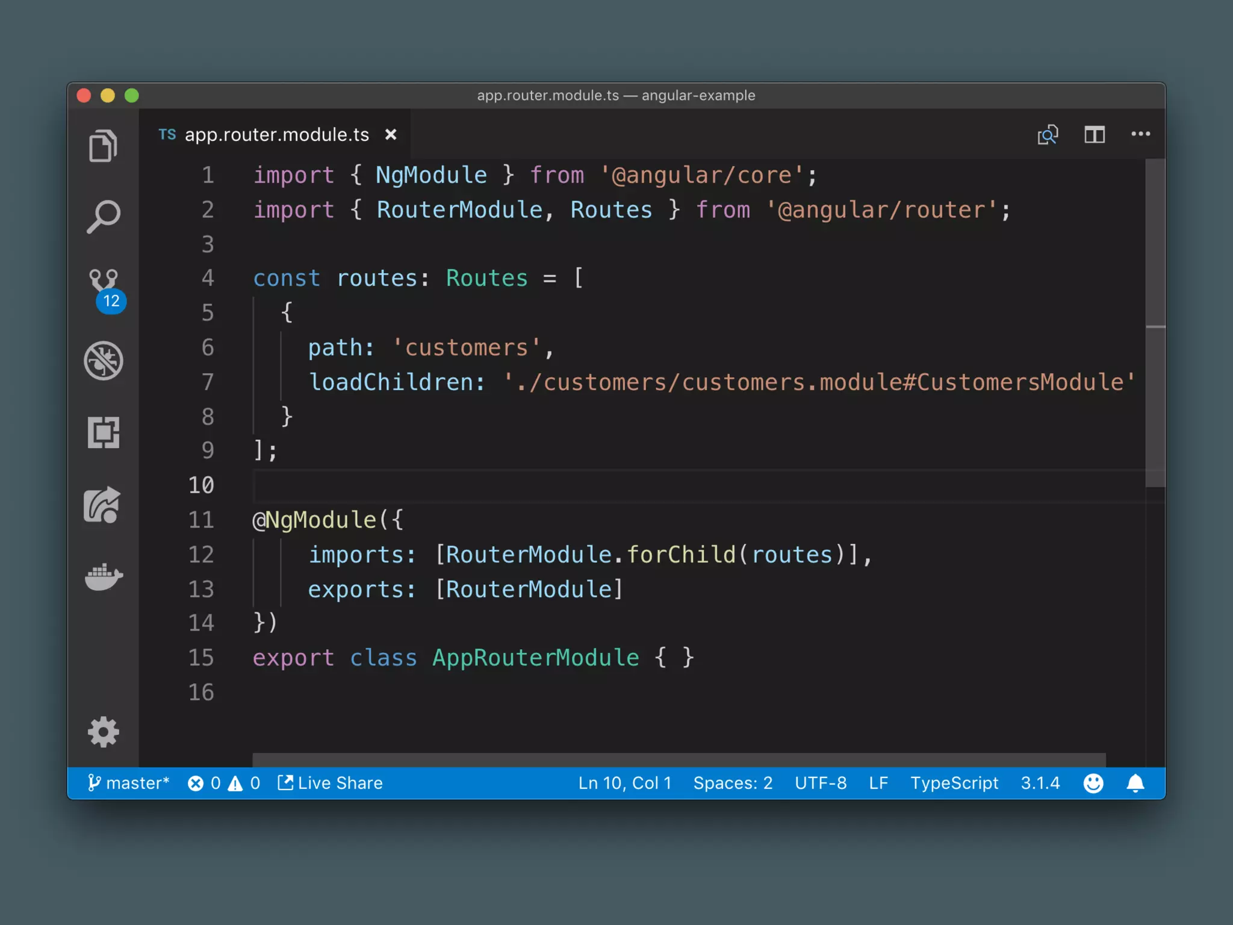Select the TypeScript language mode
The height and width of the screenshot is (925, 1233).
pos(954,783)
